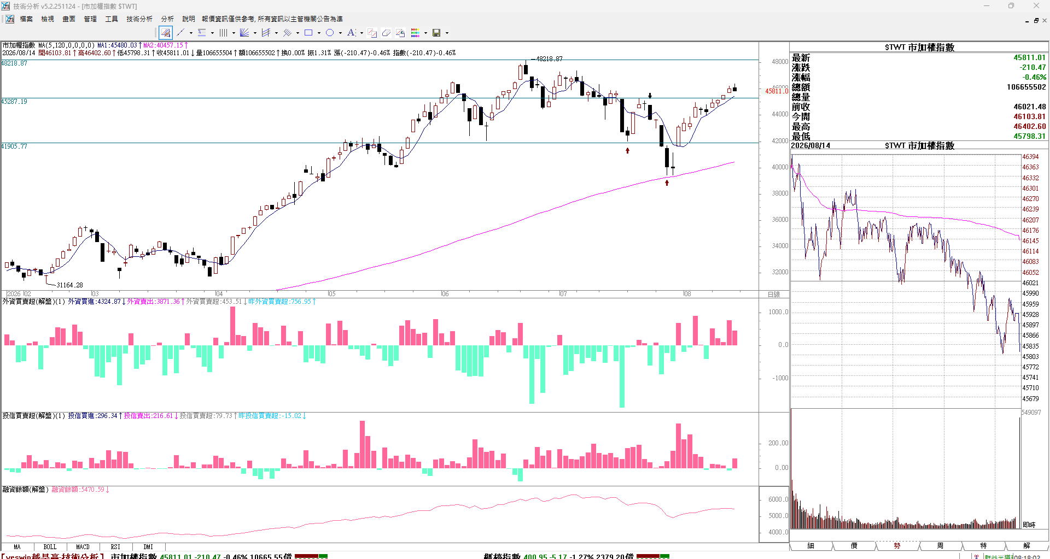Choose the rectangle shape drawing tool

click(308, 33)
